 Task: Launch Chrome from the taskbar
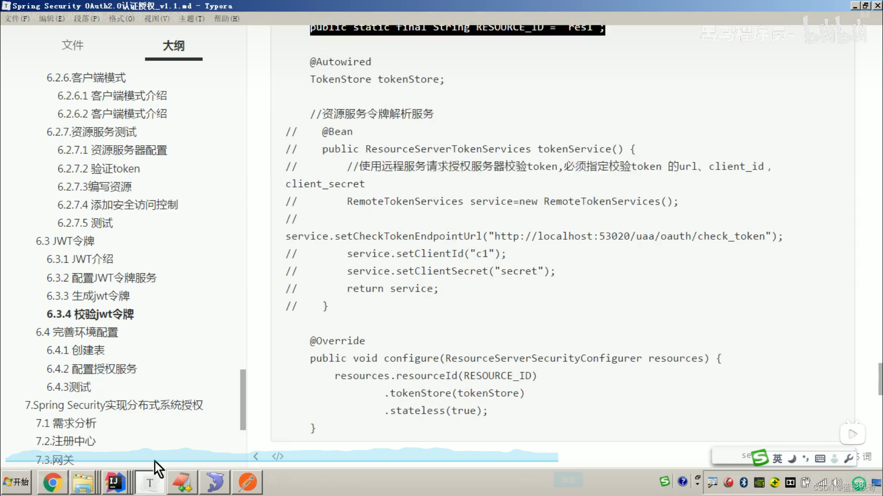click(52, 482)
